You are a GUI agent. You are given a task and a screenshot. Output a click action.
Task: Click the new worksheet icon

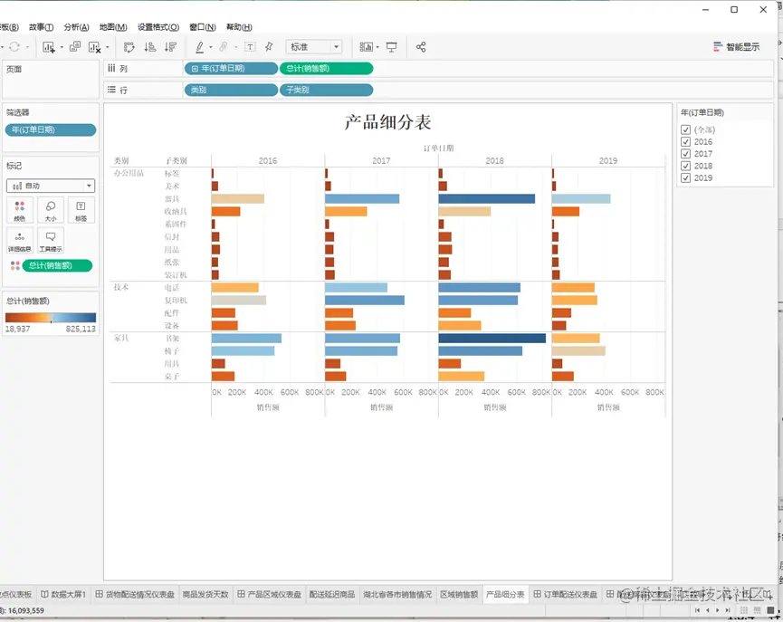click(x=49, y=47)
